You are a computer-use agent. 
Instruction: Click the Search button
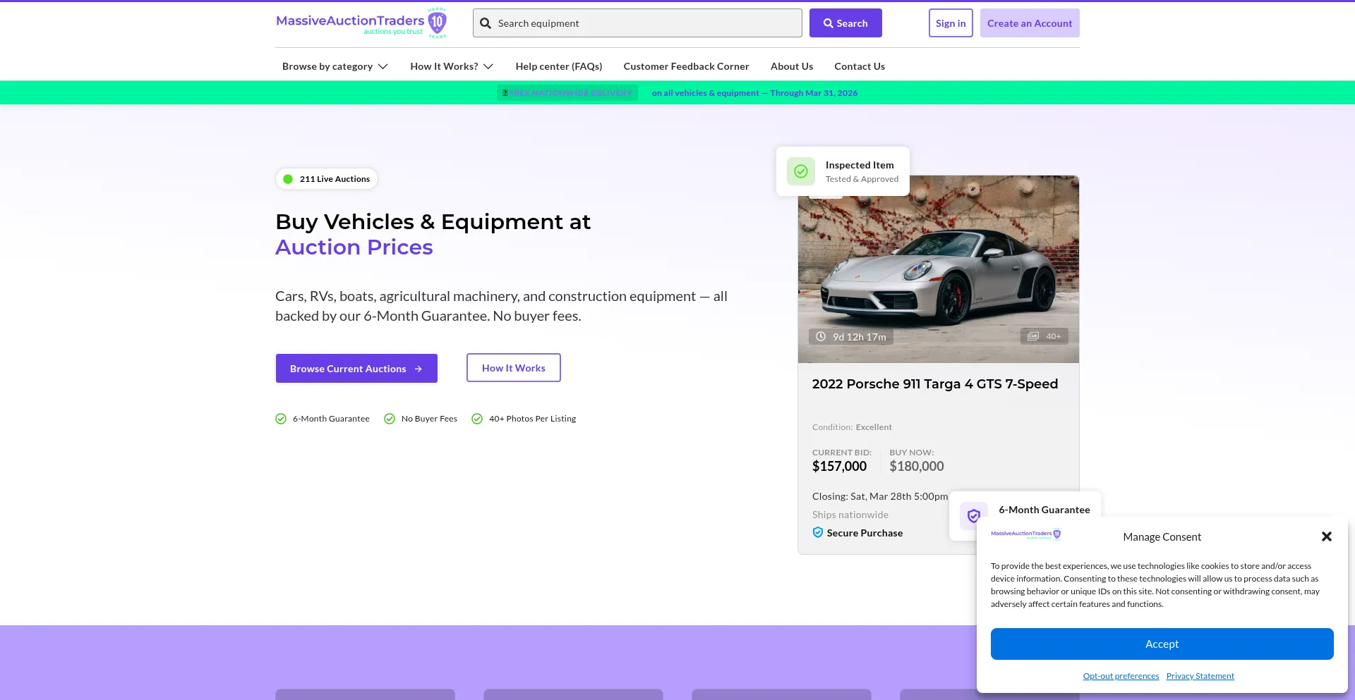pos(845,23)
